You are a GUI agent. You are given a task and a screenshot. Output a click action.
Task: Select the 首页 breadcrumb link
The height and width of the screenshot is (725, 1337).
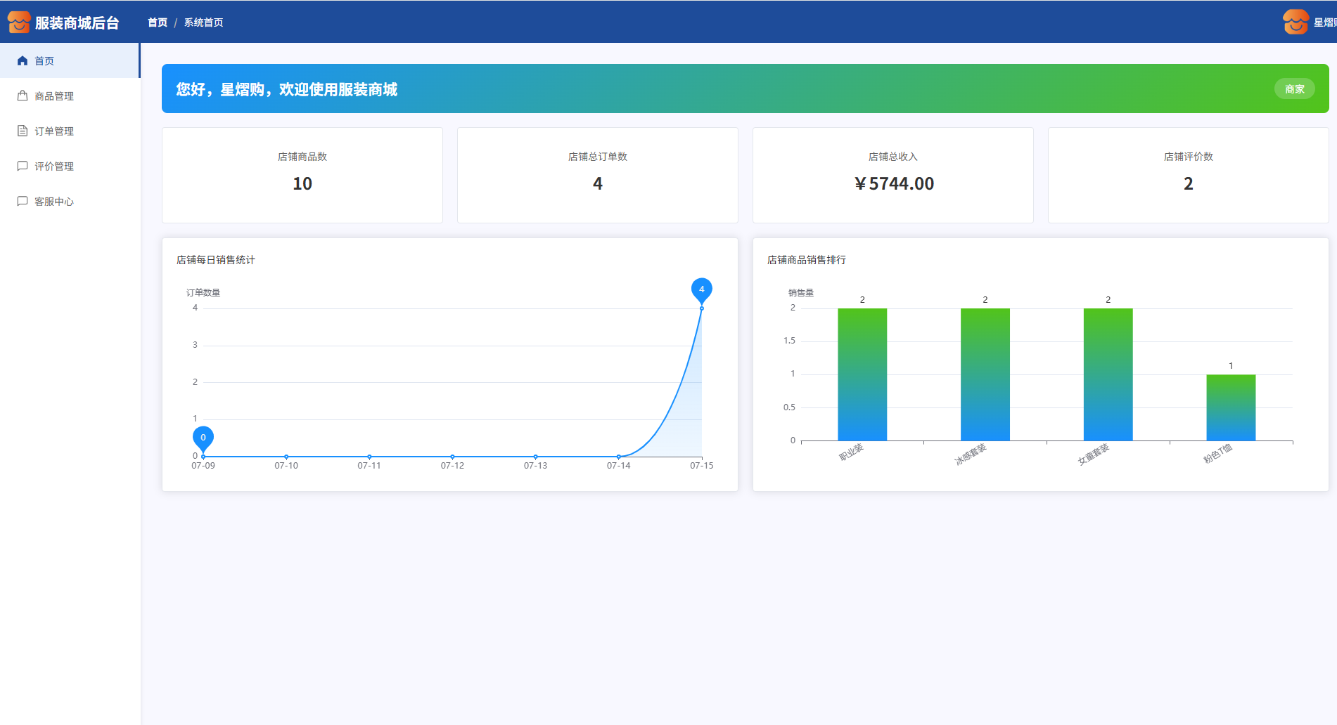[x=158, y=22]
